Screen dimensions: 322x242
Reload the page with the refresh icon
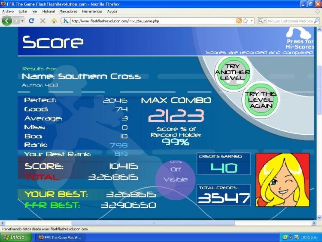[x=31, y=21]
